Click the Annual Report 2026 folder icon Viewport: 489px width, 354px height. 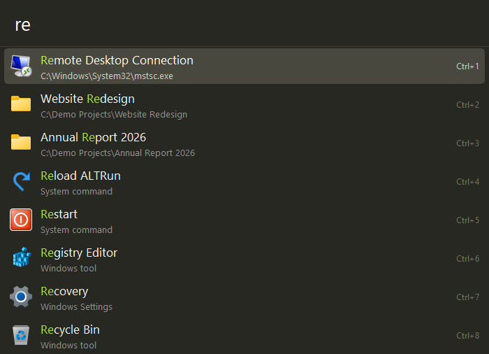pos(21,142)
